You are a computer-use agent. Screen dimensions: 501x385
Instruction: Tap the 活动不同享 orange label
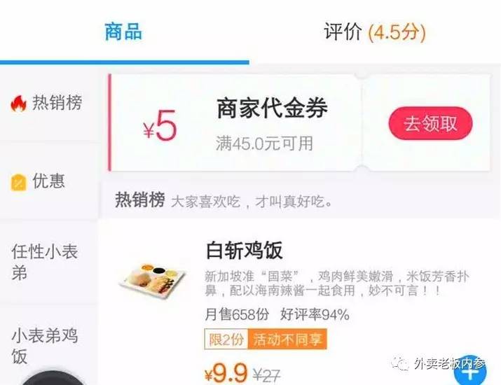[287, 339]
